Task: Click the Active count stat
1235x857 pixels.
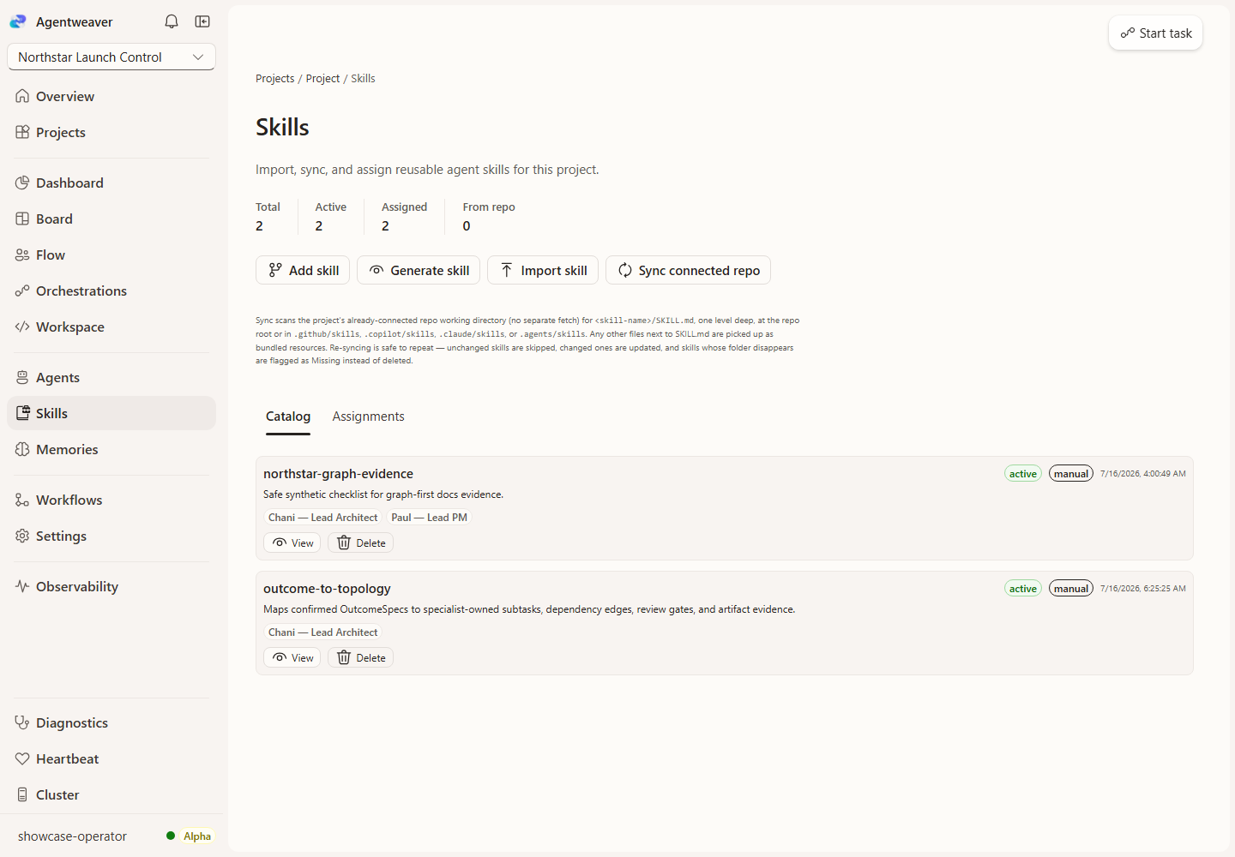Action: click(330, 217)
